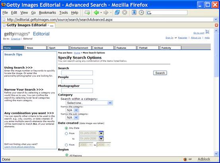Click the green Back arrow in toolbar

96,13
